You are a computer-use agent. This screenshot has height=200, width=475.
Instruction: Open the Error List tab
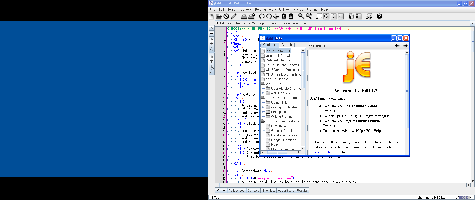coord(268,191)
